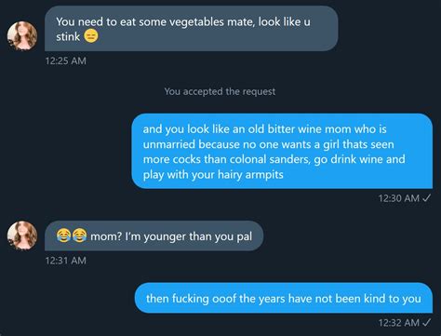This screenshot has height=336, width=441.
Task: Open sender's avatar beside the vegetables message
Action: pyautogui.click(x=22, y=35)
